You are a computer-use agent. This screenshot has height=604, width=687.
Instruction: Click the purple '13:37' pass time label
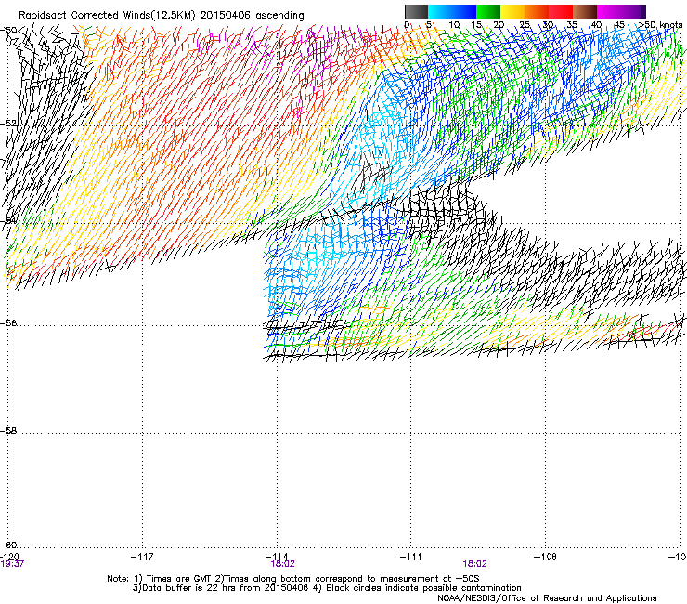12,564
